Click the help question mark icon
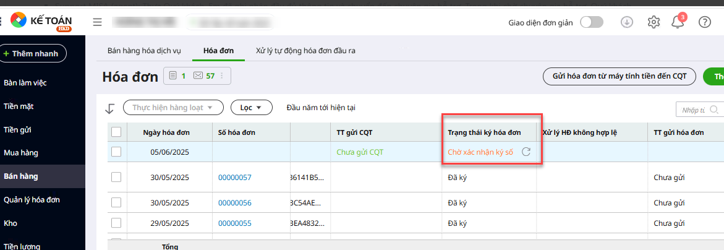 pyautogui.click(x=704, y=22)
